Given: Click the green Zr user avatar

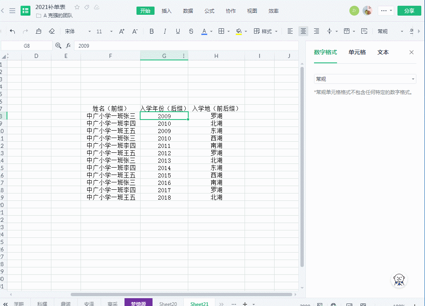Looking at the screenshot, I should 354,11.
